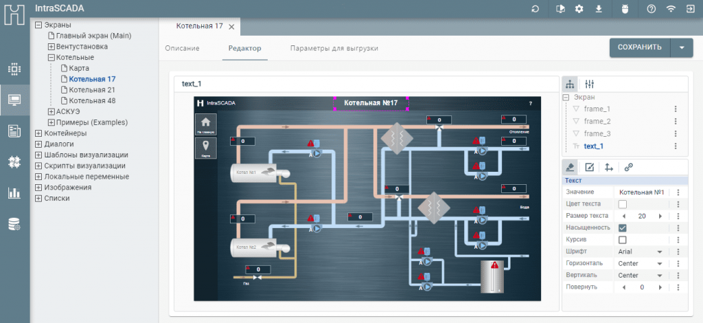Open the three-dot menu for Значение row
Viewport: 703px width, 323px height.
coord(678,192)
